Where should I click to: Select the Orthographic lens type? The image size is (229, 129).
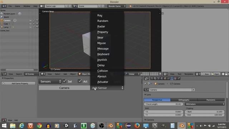pyautogui.click(x=184, y=100)
